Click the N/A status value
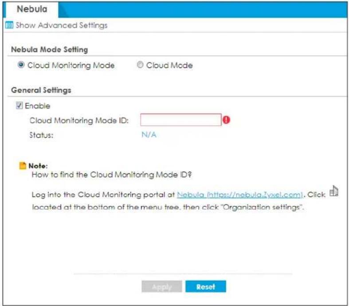The image size is (349, 306). (x=149, y=135)
